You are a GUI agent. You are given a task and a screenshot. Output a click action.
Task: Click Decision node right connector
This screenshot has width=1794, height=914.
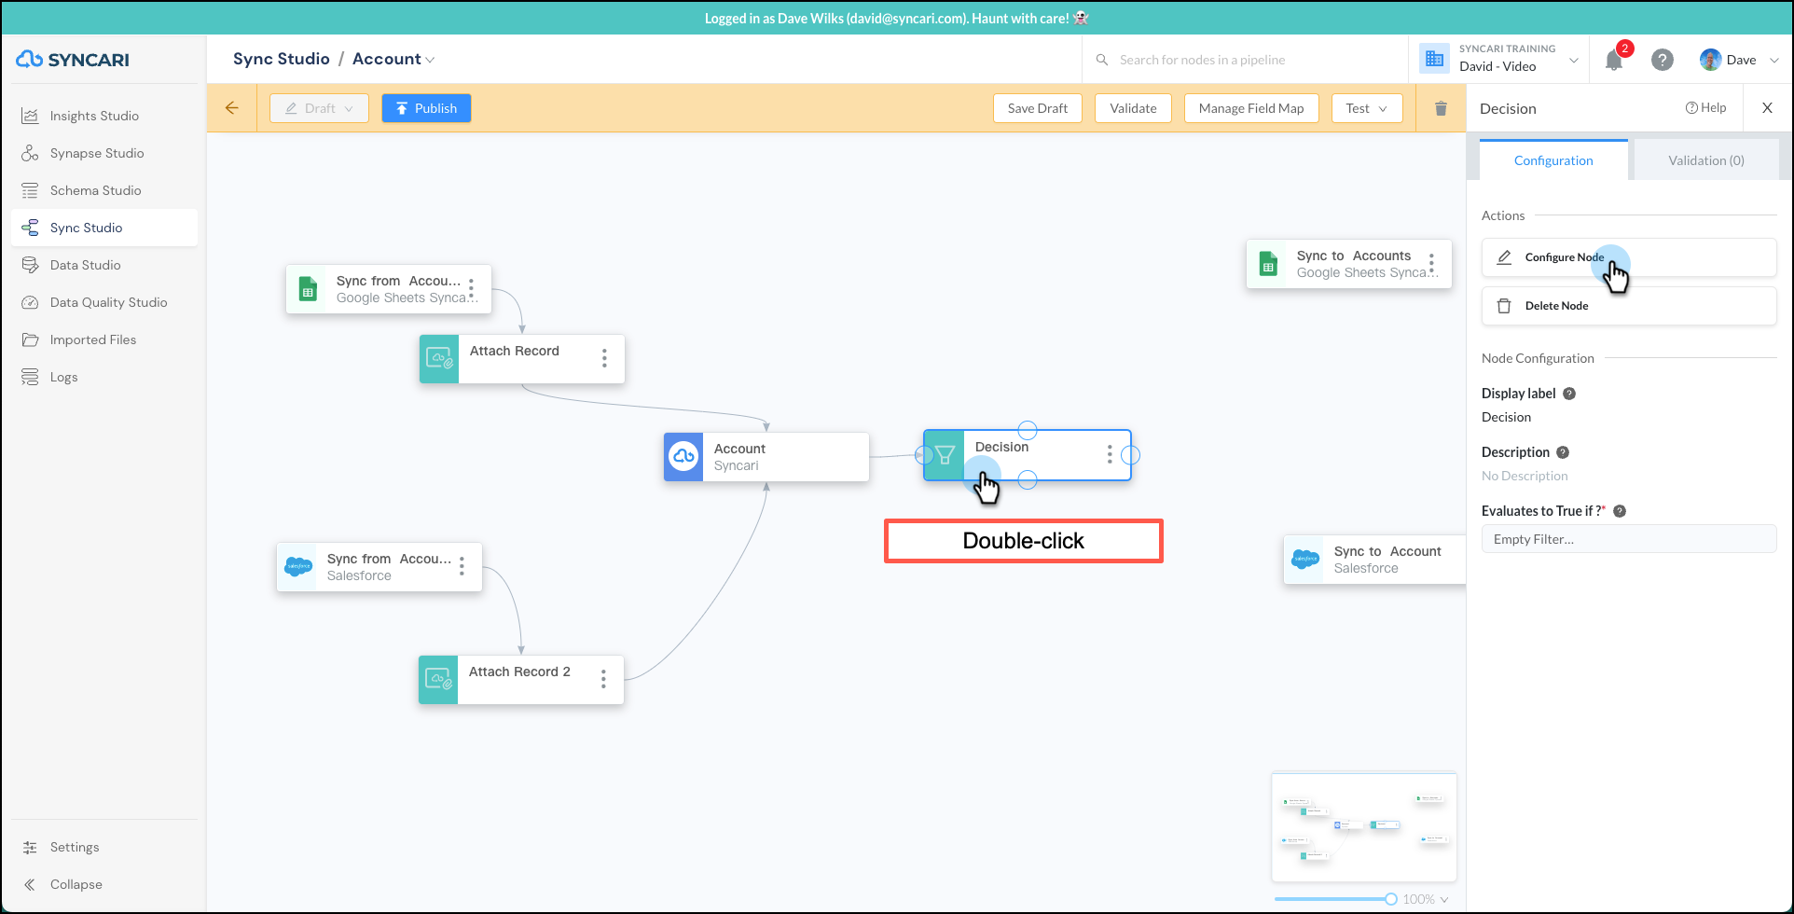[x=1130, y=455]
